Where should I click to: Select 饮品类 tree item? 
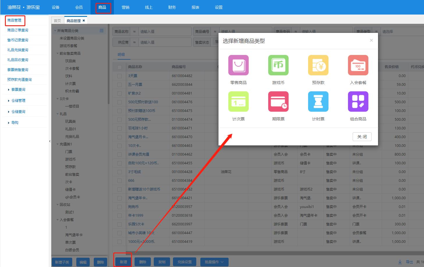point(70,61)
